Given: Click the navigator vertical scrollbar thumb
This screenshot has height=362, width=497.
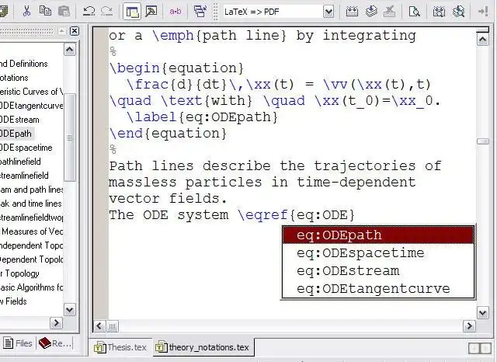Looking at the screenshot, I should click(70, 137).
